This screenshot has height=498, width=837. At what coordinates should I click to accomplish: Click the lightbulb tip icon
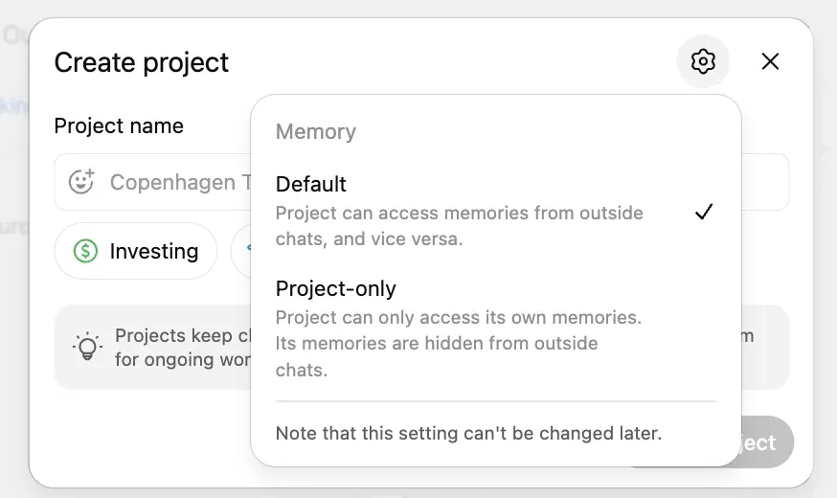pos(87,347)
